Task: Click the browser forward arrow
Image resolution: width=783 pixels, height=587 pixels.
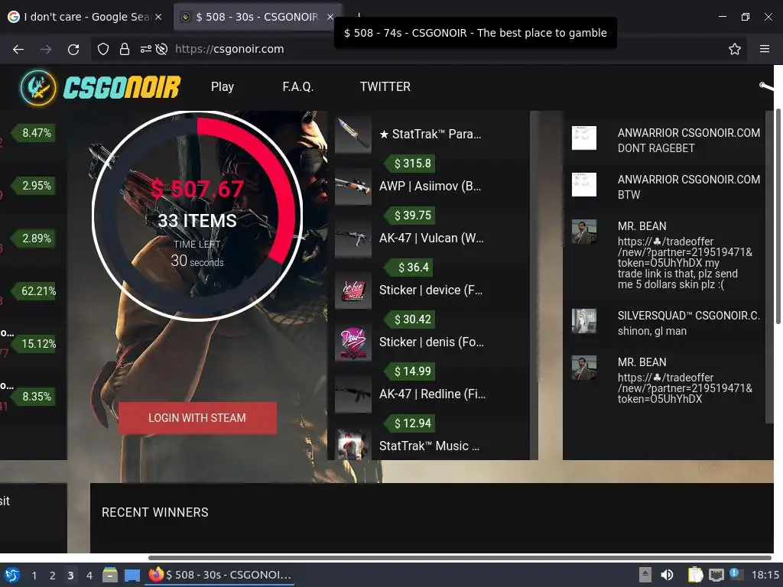Action: 46,49
